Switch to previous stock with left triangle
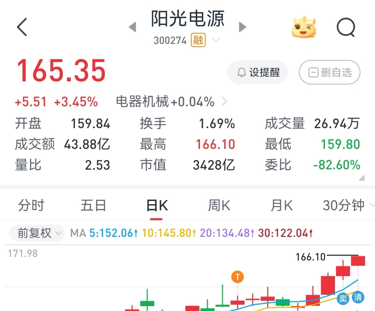 point(132,27)
